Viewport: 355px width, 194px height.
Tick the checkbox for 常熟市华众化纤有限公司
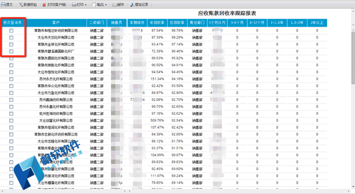[x=12, y=86]
